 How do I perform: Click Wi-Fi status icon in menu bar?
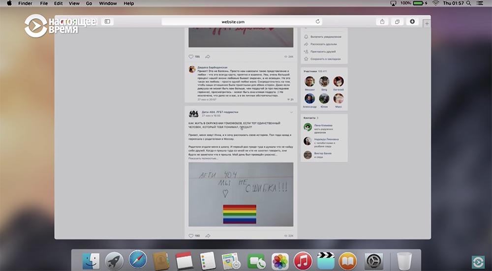coord(435,3)
